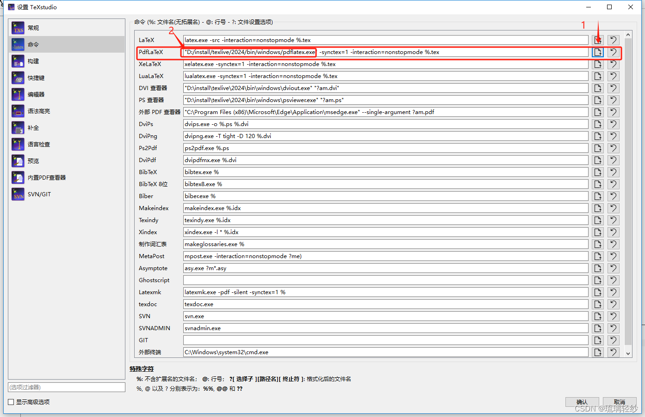Maximize the 设置 TeXstudio window

tap(609, 7)
